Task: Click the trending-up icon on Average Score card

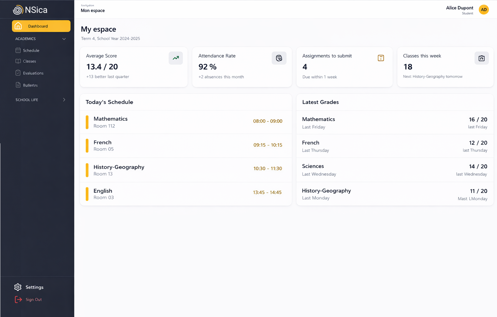Action: (175, 58)
